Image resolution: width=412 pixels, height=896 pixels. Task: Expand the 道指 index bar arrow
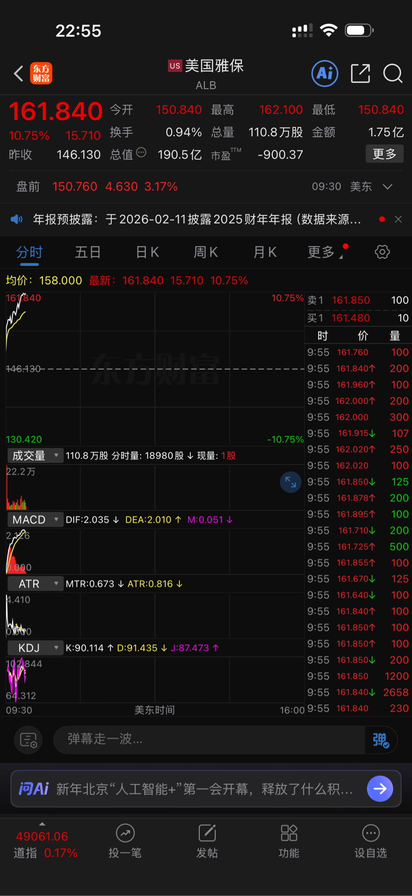tap(42, 824)
